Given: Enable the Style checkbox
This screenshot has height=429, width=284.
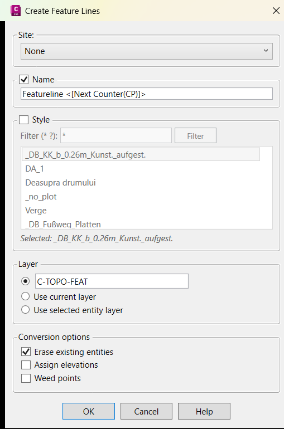Looking at the screenshot, I should tap(24, 120).
